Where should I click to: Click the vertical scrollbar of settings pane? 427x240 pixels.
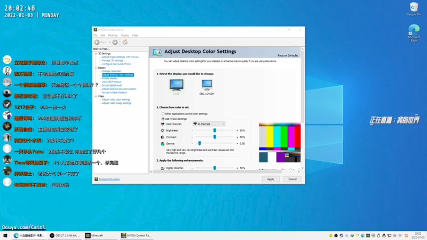(x=302, y=86)
